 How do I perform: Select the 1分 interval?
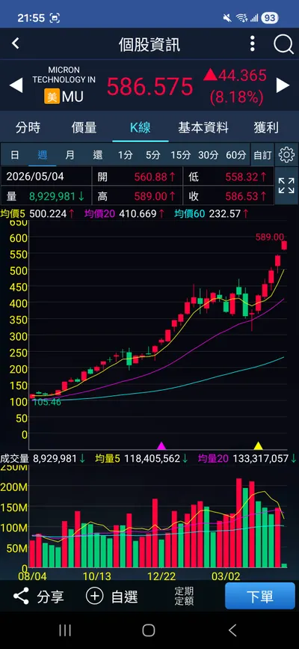coord(126,155)
